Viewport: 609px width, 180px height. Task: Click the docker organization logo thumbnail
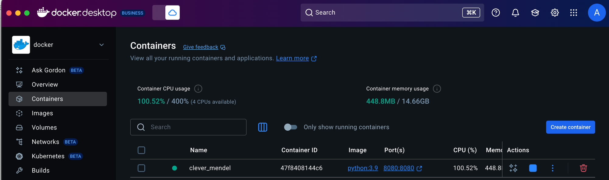point(21,45)
